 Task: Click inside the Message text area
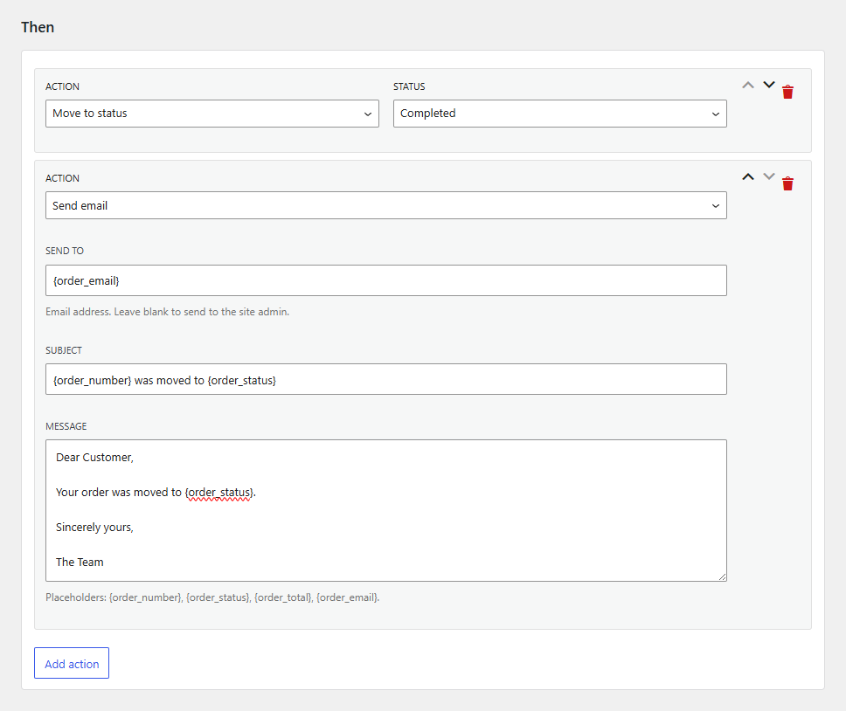coord(385,510)
